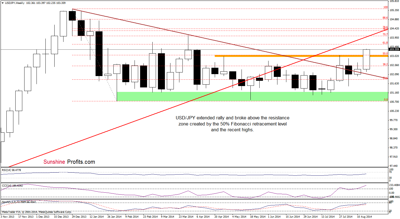The width and height of the screenshot is (400, 219).
Task: Click price axis label 102.090
Action: 394,74
